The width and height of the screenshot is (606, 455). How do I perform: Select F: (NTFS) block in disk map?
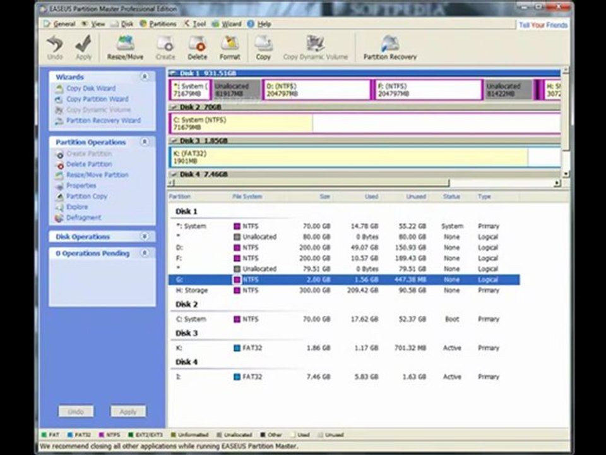[x=428, y=90]
